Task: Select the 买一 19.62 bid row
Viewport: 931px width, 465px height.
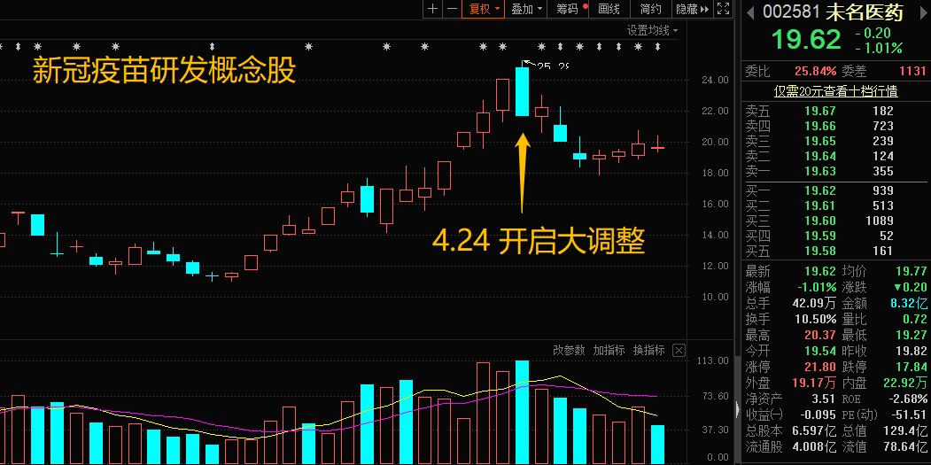Action: point(834,190)
